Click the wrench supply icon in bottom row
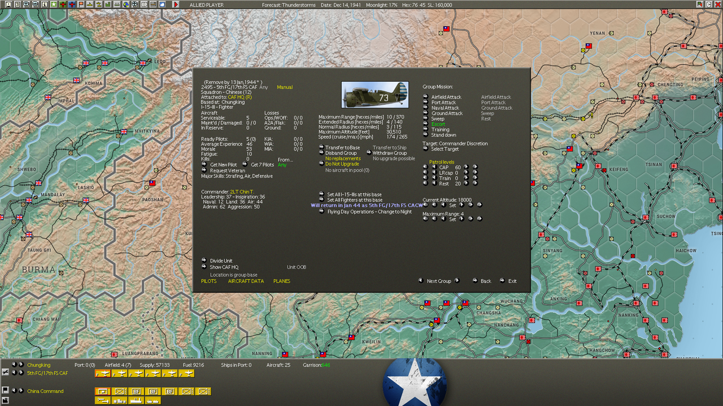 click(102, 400)
